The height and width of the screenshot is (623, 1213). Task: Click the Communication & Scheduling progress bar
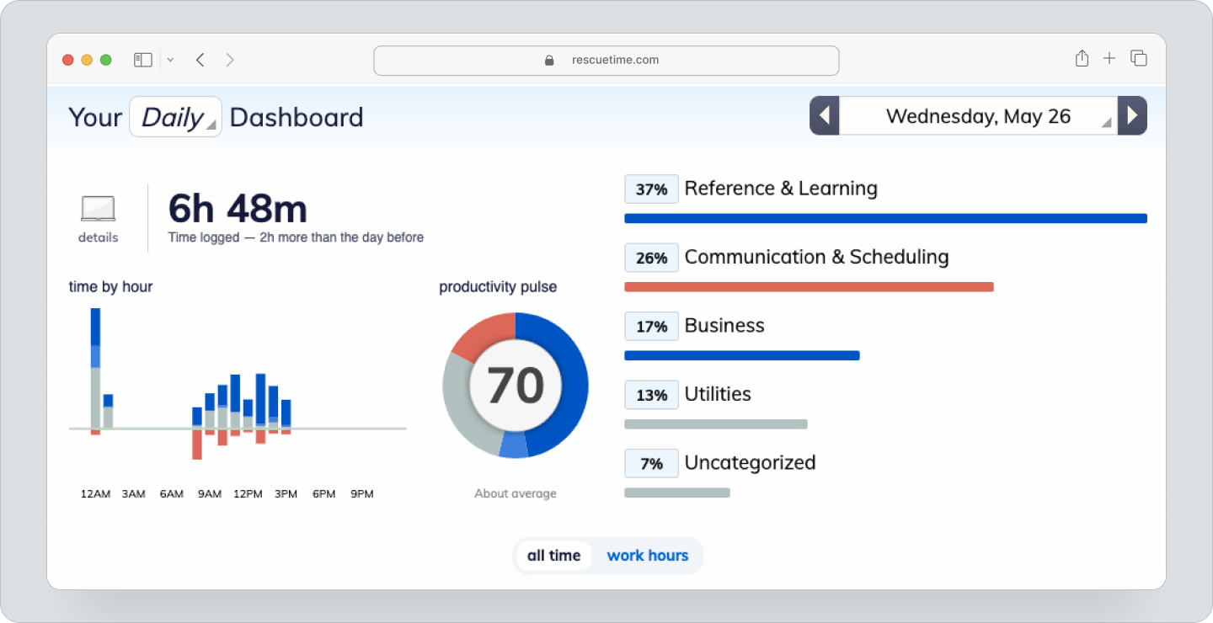coord(809,286)
